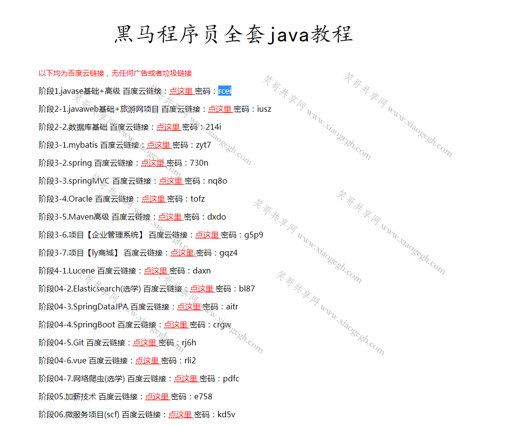This screenshot has height=426, width=522.
Task: Click the 点这里 link for 阶段3-3.springMVC
Action: click(x=171, y=181)
